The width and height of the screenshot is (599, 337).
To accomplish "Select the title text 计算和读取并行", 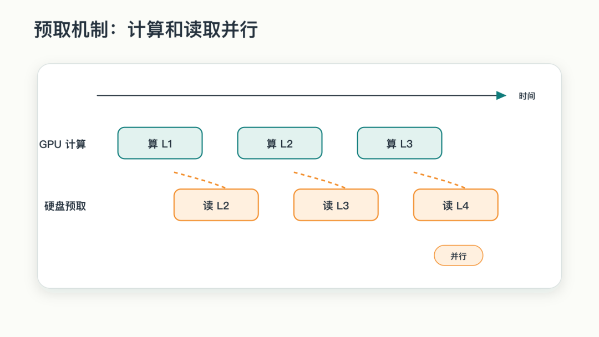I will click(193, 29).
